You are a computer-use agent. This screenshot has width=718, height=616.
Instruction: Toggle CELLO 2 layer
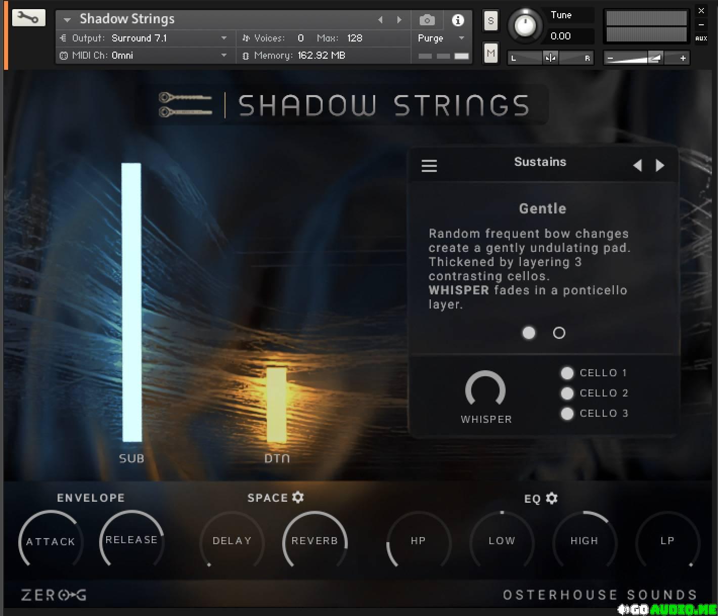point(567,393)
